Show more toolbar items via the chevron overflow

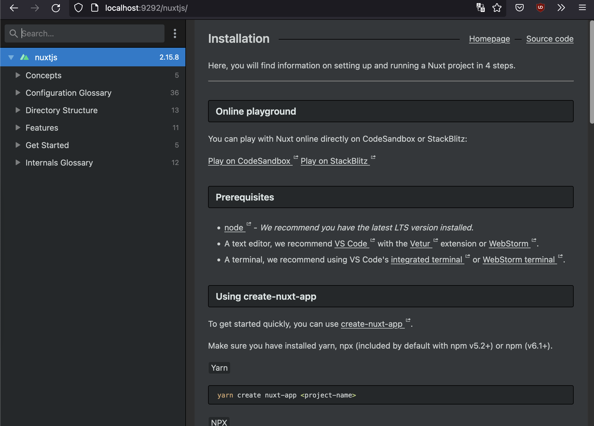[x=561, y=8]
